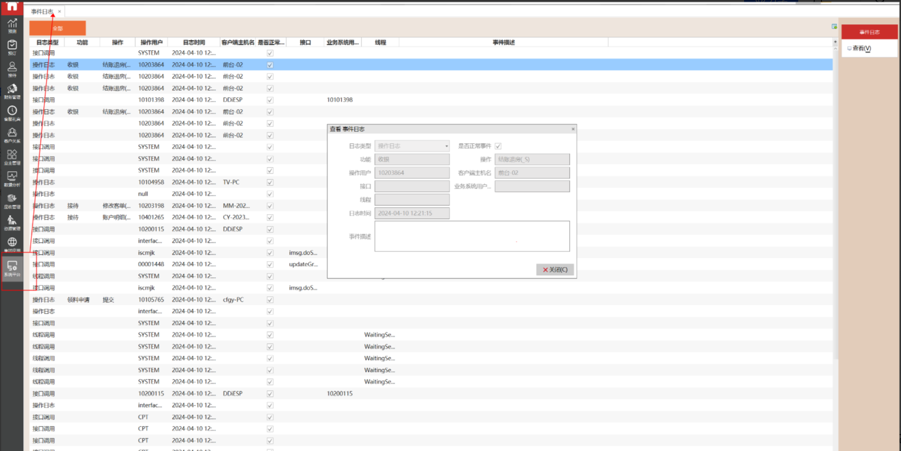Click the 关闭(C) button in dialog
The height and width of the screenshot is (451, 901).
(x=555, y=269)
